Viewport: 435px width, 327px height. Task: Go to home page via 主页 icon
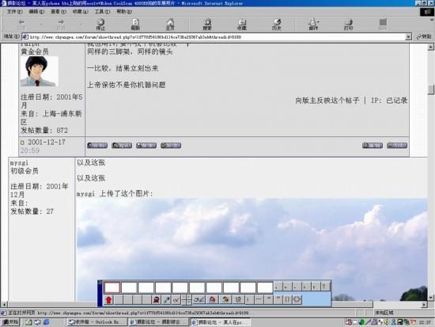[170, 25]
